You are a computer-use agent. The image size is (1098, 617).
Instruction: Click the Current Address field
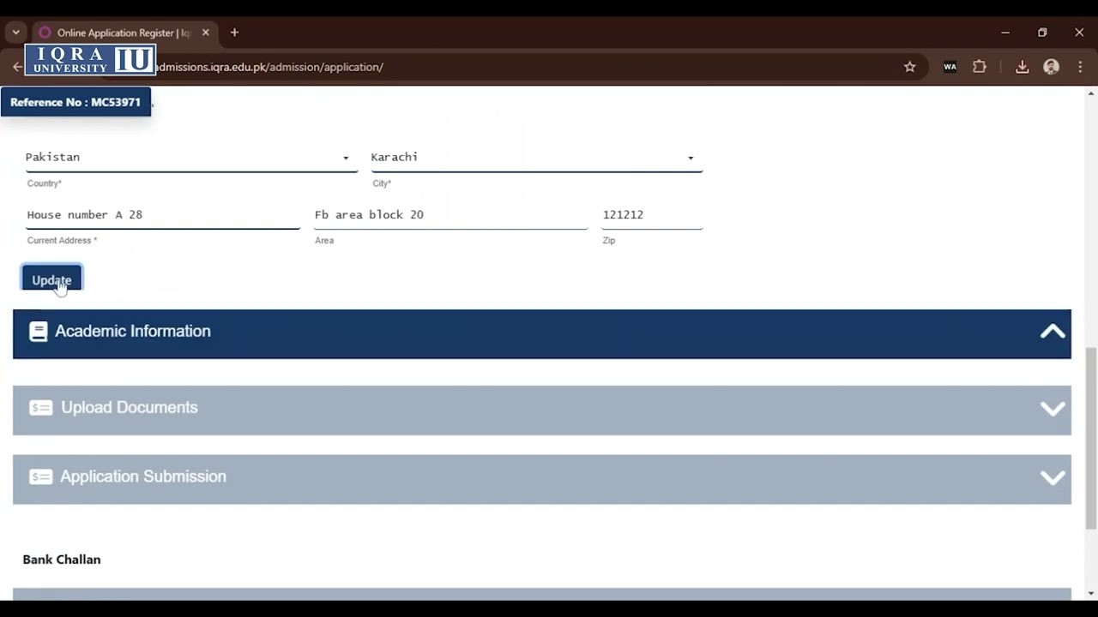pyautogui.click(x=163, y=215)
